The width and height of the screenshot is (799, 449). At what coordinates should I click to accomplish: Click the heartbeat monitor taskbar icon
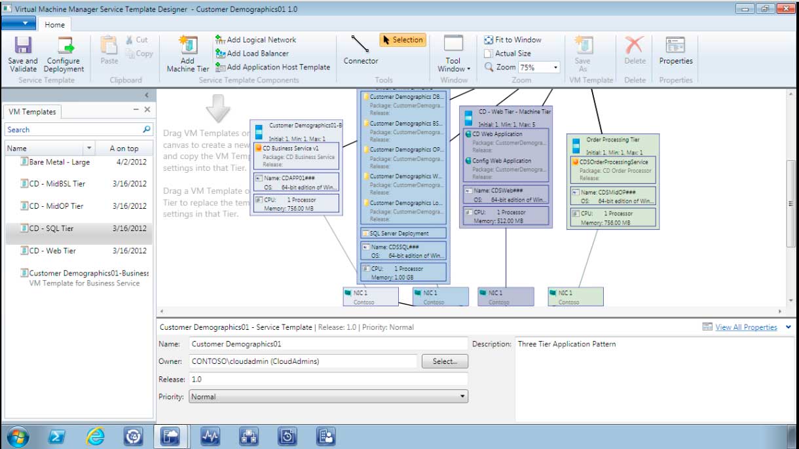point(211,437)
